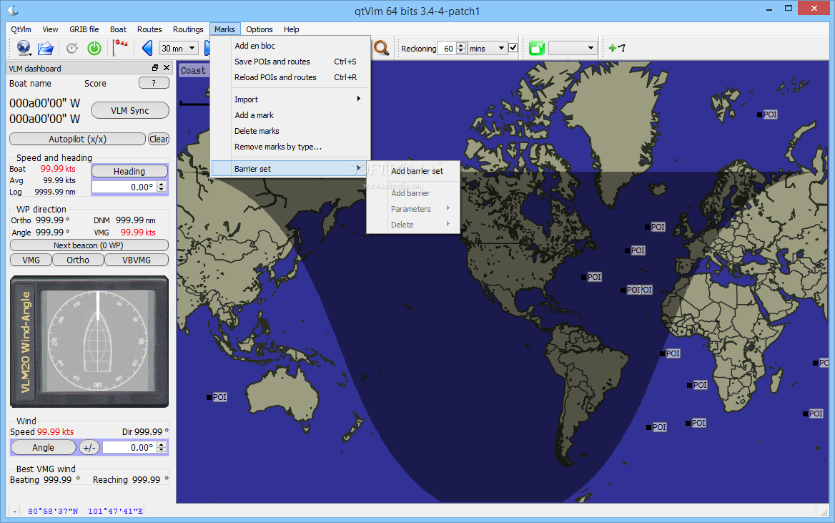The width and height of the screenshot is (835, 523).
Task: Click the Clear button
Action: [x=159, y=139]
